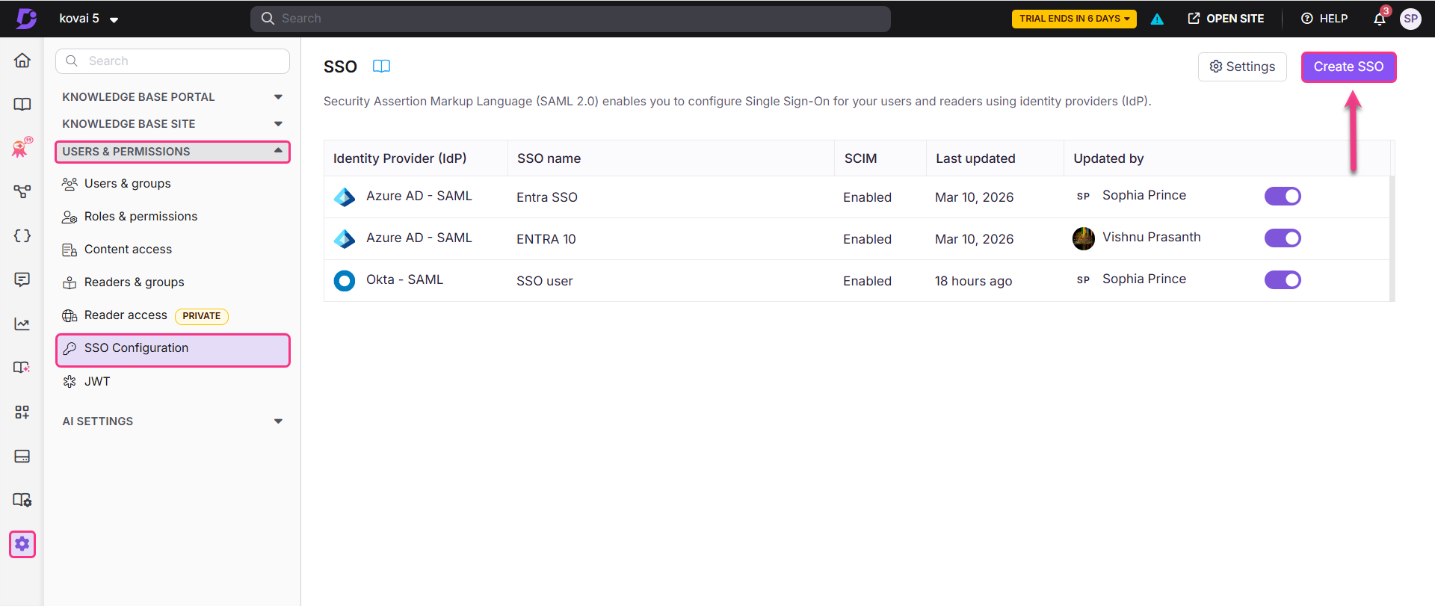Expand the Knowledge Base Site section
This screenshot has height=606, width=1435.
173,124
